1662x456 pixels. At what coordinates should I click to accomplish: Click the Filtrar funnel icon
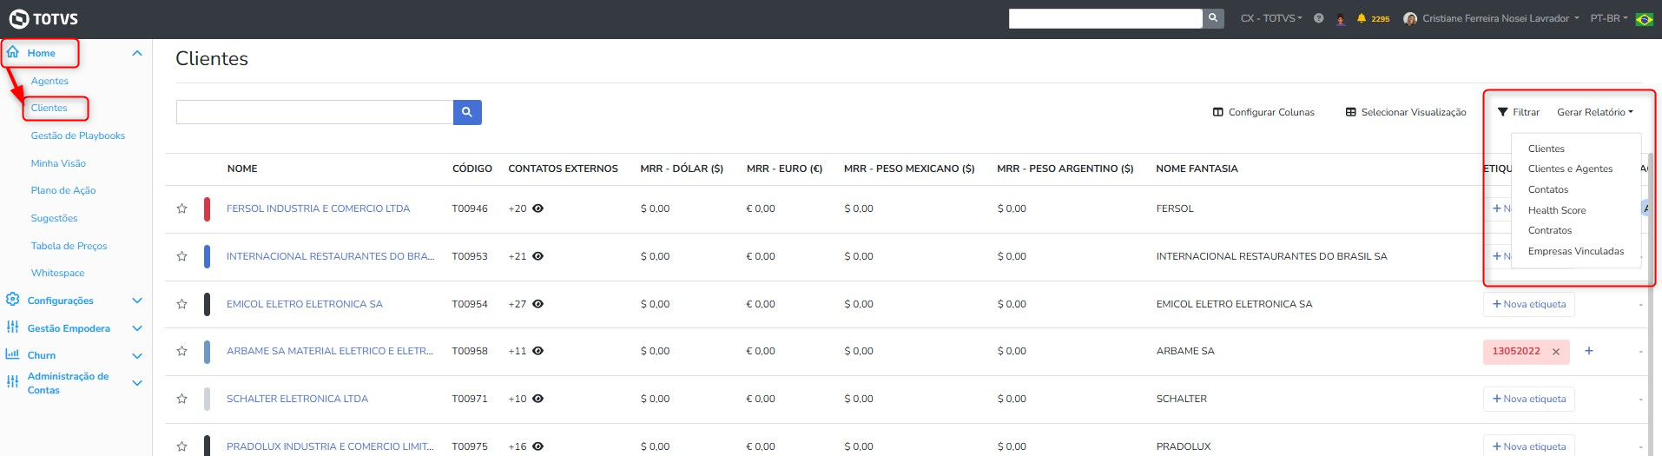click(x=1503, y=112)
